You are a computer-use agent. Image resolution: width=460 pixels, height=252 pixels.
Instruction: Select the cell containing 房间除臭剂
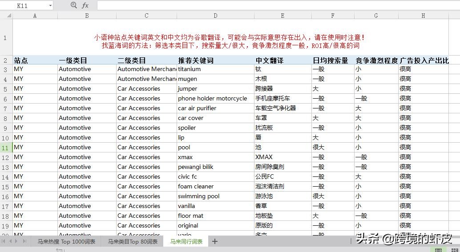coord(282,167)
